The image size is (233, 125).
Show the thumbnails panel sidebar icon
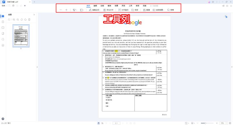(3, 16)
